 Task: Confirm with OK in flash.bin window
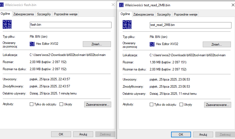61,134
